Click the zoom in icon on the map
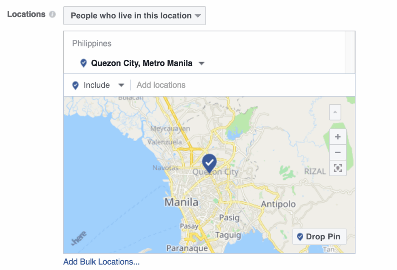This screenshot has height=270, width=397. (337, 137)
